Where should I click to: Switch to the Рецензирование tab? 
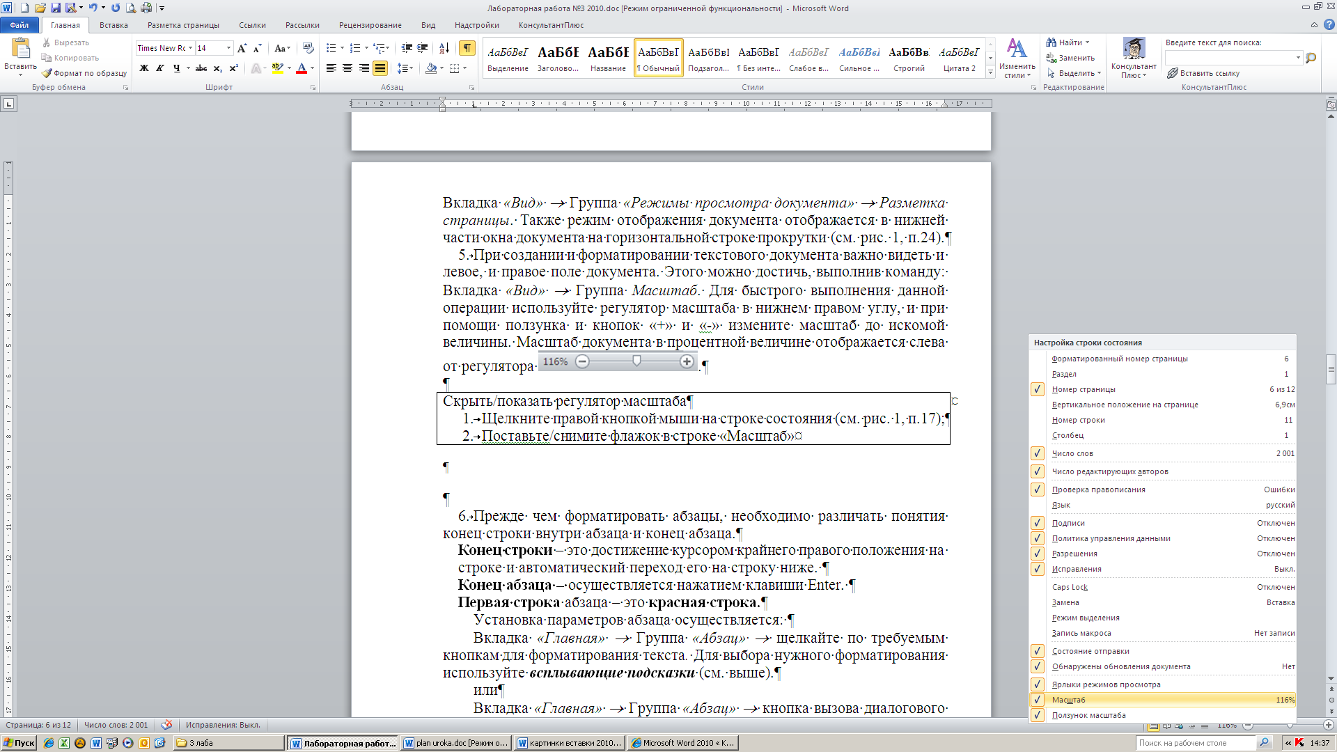point(370,25)
